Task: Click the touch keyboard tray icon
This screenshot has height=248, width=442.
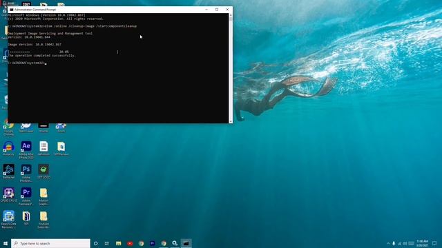Action: point(412,243)
